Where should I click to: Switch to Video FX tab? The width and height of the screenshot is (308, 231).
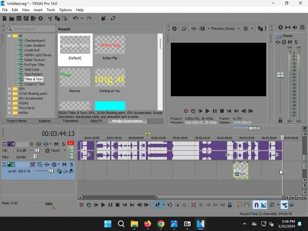[96, 121]
